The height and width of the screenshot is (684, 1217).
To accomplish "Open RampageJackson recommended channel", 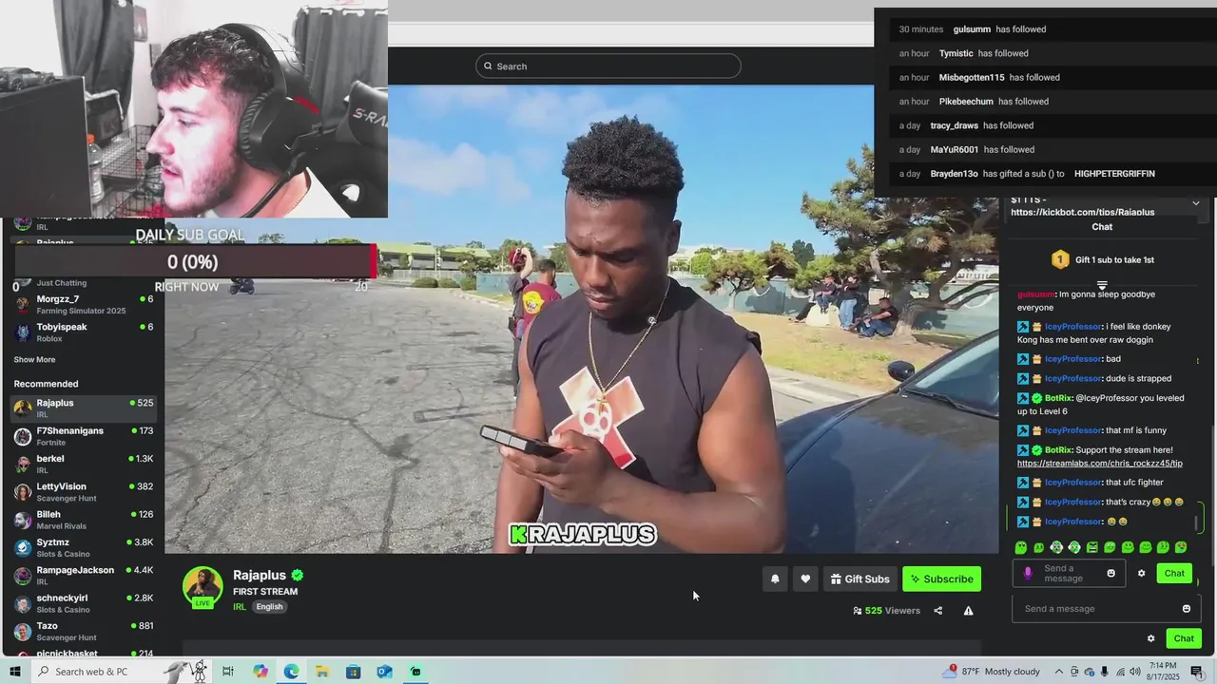I will pyautogui.click(x=84, y=575).
